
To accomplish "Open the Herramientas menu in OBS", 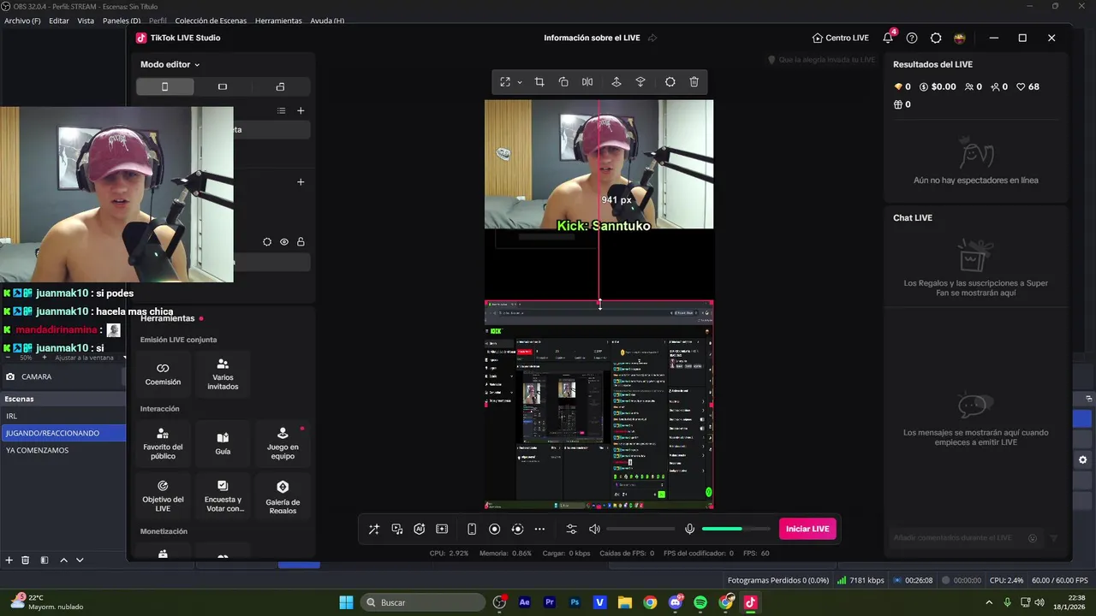I will 278,21.
